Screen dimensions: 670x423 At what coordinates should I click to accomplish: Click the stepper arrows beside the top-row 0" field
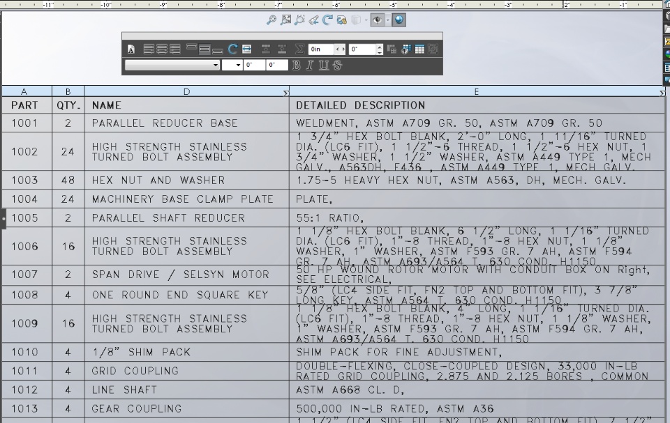coord(380,49)
